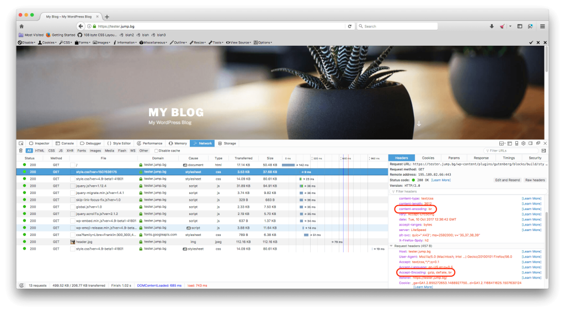Open the Timings tab in request details
Screen dimensions: 565x312
[508, 158]
